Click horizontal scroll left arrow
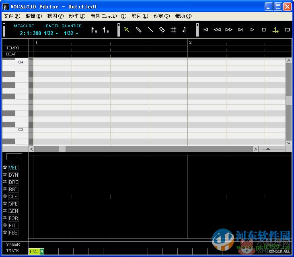 [31, 149]
